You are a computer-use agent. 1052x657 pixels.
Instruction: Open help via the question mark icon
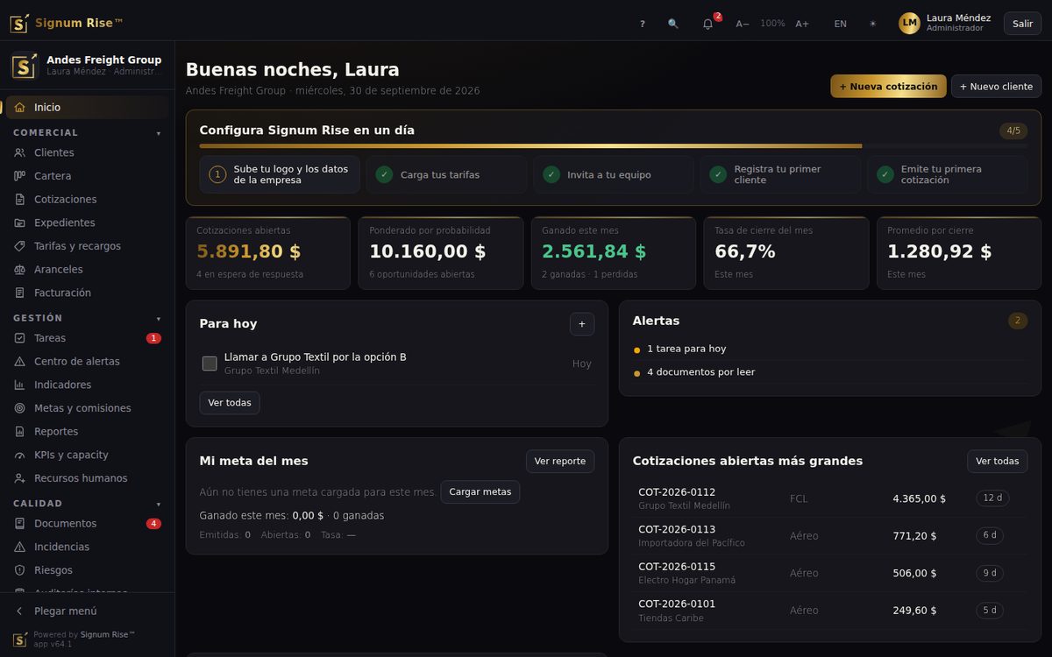click(x=643, y=24)
